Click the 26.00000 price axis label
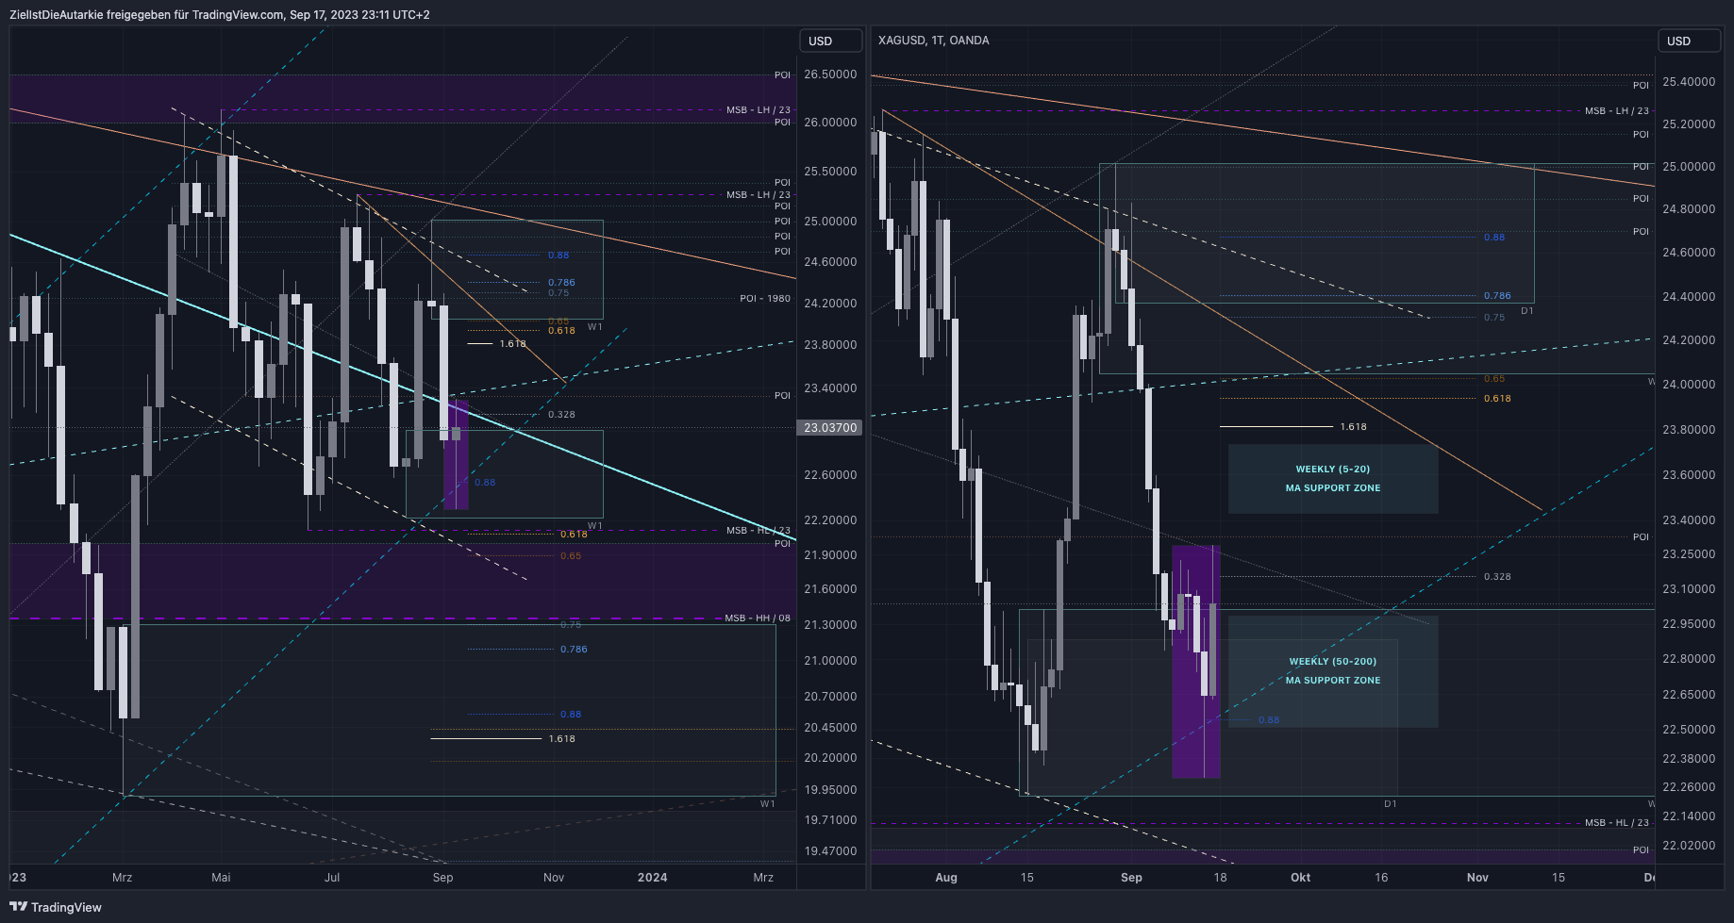Viewport: 1734px width, 923px height. pyautogui.click(x=830, y=123)
